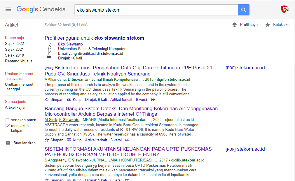Click the envelope icon for Buat lansiran

(8, 143)
